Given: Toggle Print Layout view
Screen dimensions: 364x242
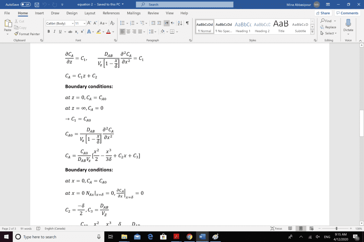Looking at the screenshot, I should (301, 229).
